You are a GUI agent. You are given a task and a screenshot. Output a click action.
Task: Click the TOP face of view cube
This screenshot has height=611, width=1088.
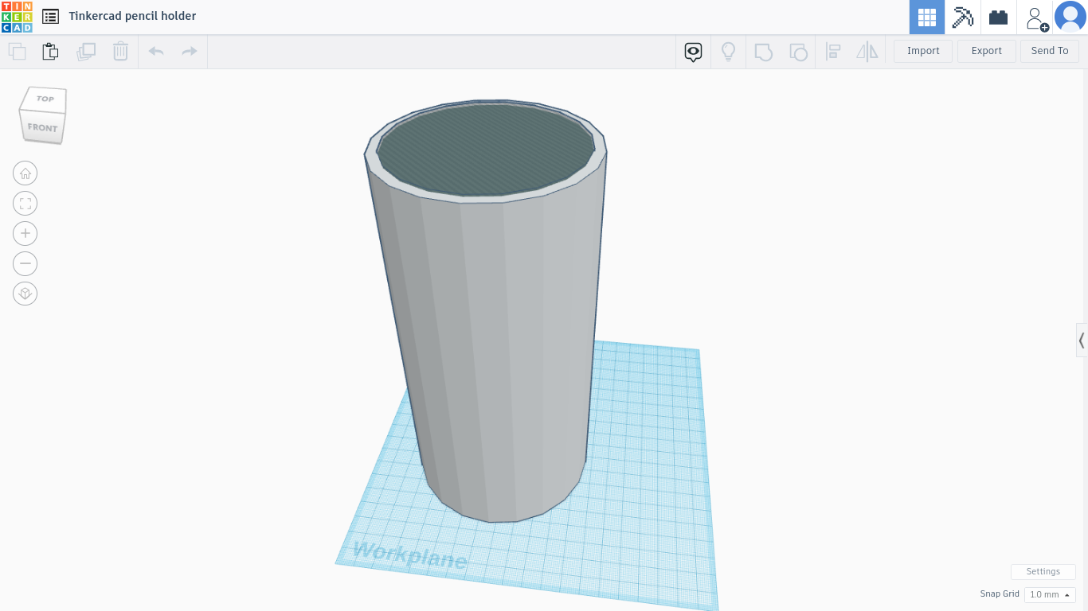pyautogui.click(x=45, y=99)
